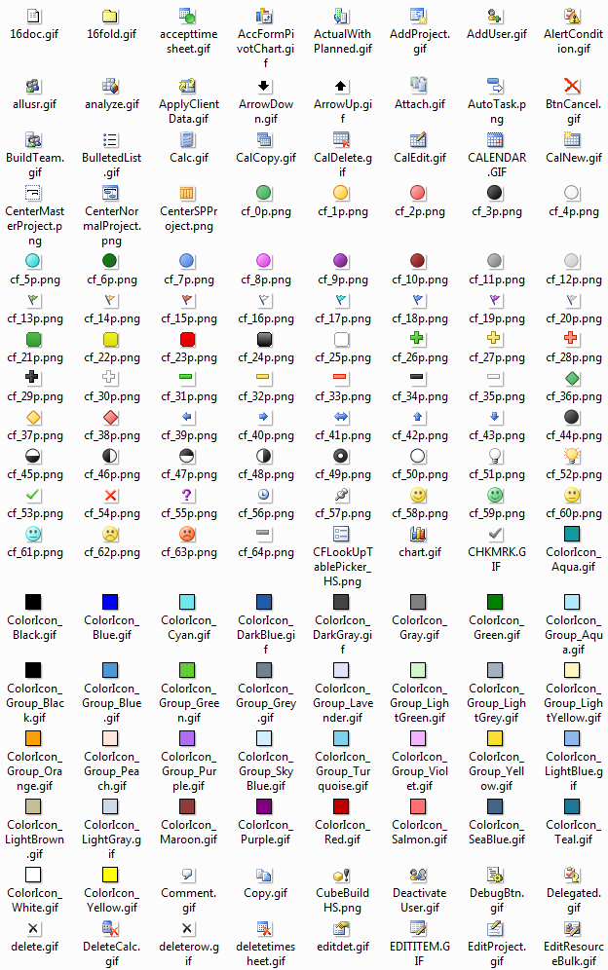Select the ColorIcon_Purple.gif swatch
The height and width of the screenshot is (970, 608).
click(x=264, y=806)
